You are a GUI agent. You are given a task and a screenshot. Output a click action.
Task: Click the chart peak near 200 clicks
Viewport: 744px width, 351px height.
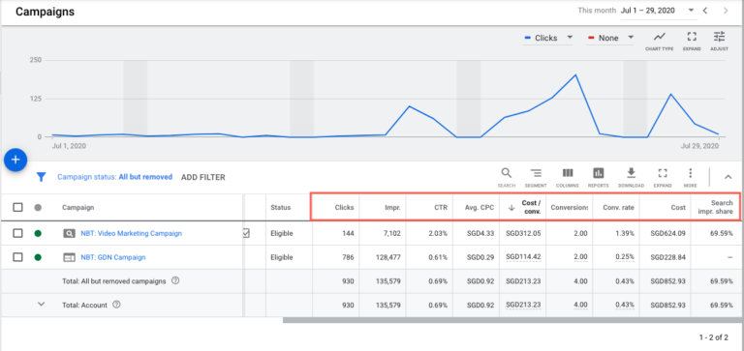575,74
